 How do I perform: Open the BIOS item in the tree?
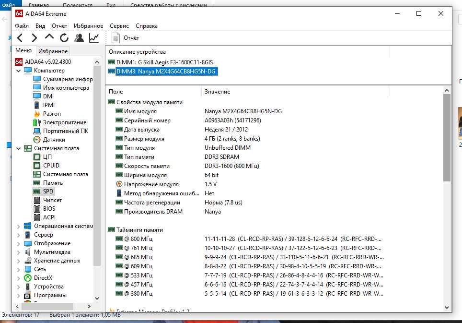point(44,209)
